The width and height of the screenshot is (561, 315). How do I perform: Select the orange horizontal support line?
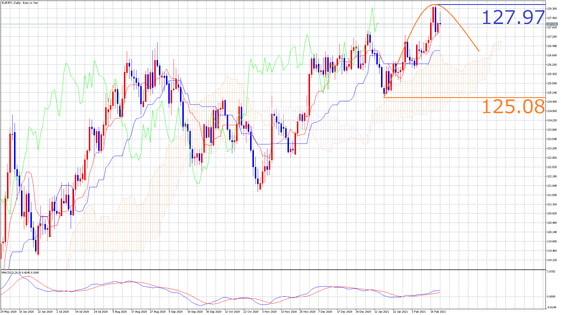(465, 97)
